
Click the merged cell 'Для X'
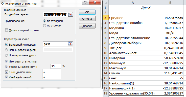146,8
